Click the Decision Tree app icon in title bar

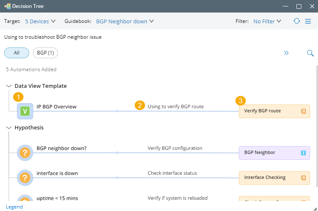[x=7, y=6]
